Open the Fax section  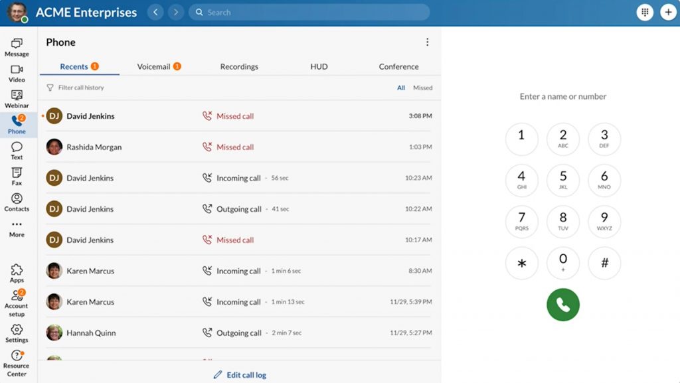point(16,175)
